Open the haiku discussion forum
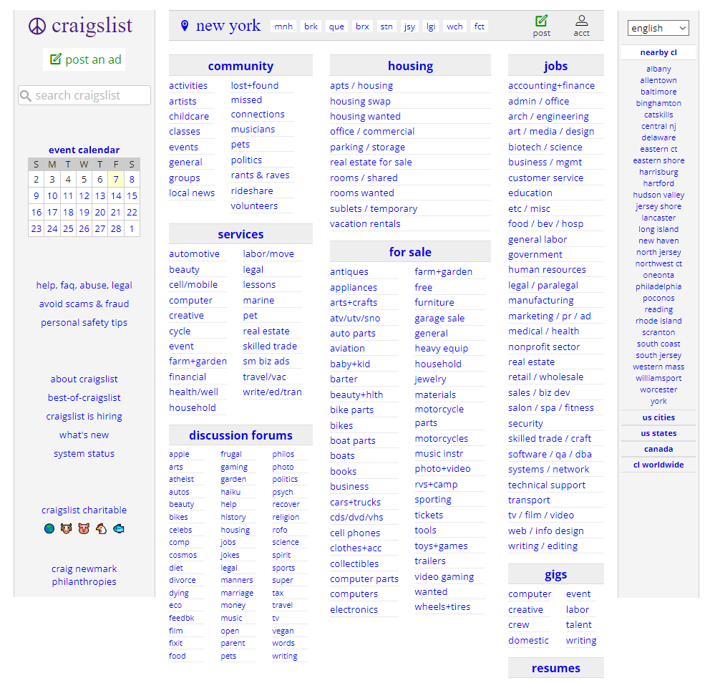Viewport: 710px width, 683px height. pyautogui.click(x=230, y=492)
